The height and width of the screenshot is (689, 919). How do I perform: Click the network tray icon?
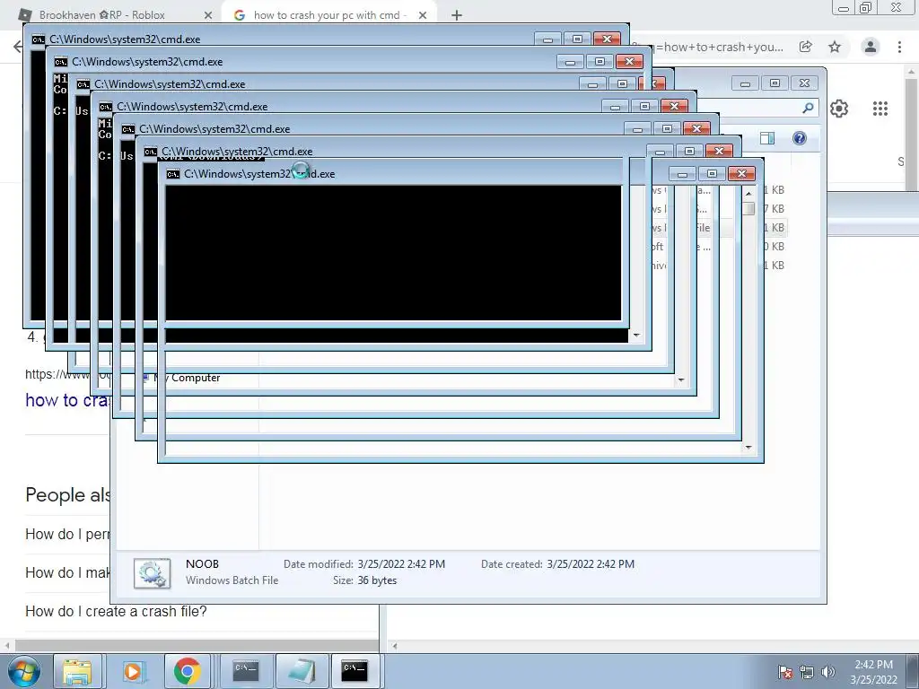807,671
